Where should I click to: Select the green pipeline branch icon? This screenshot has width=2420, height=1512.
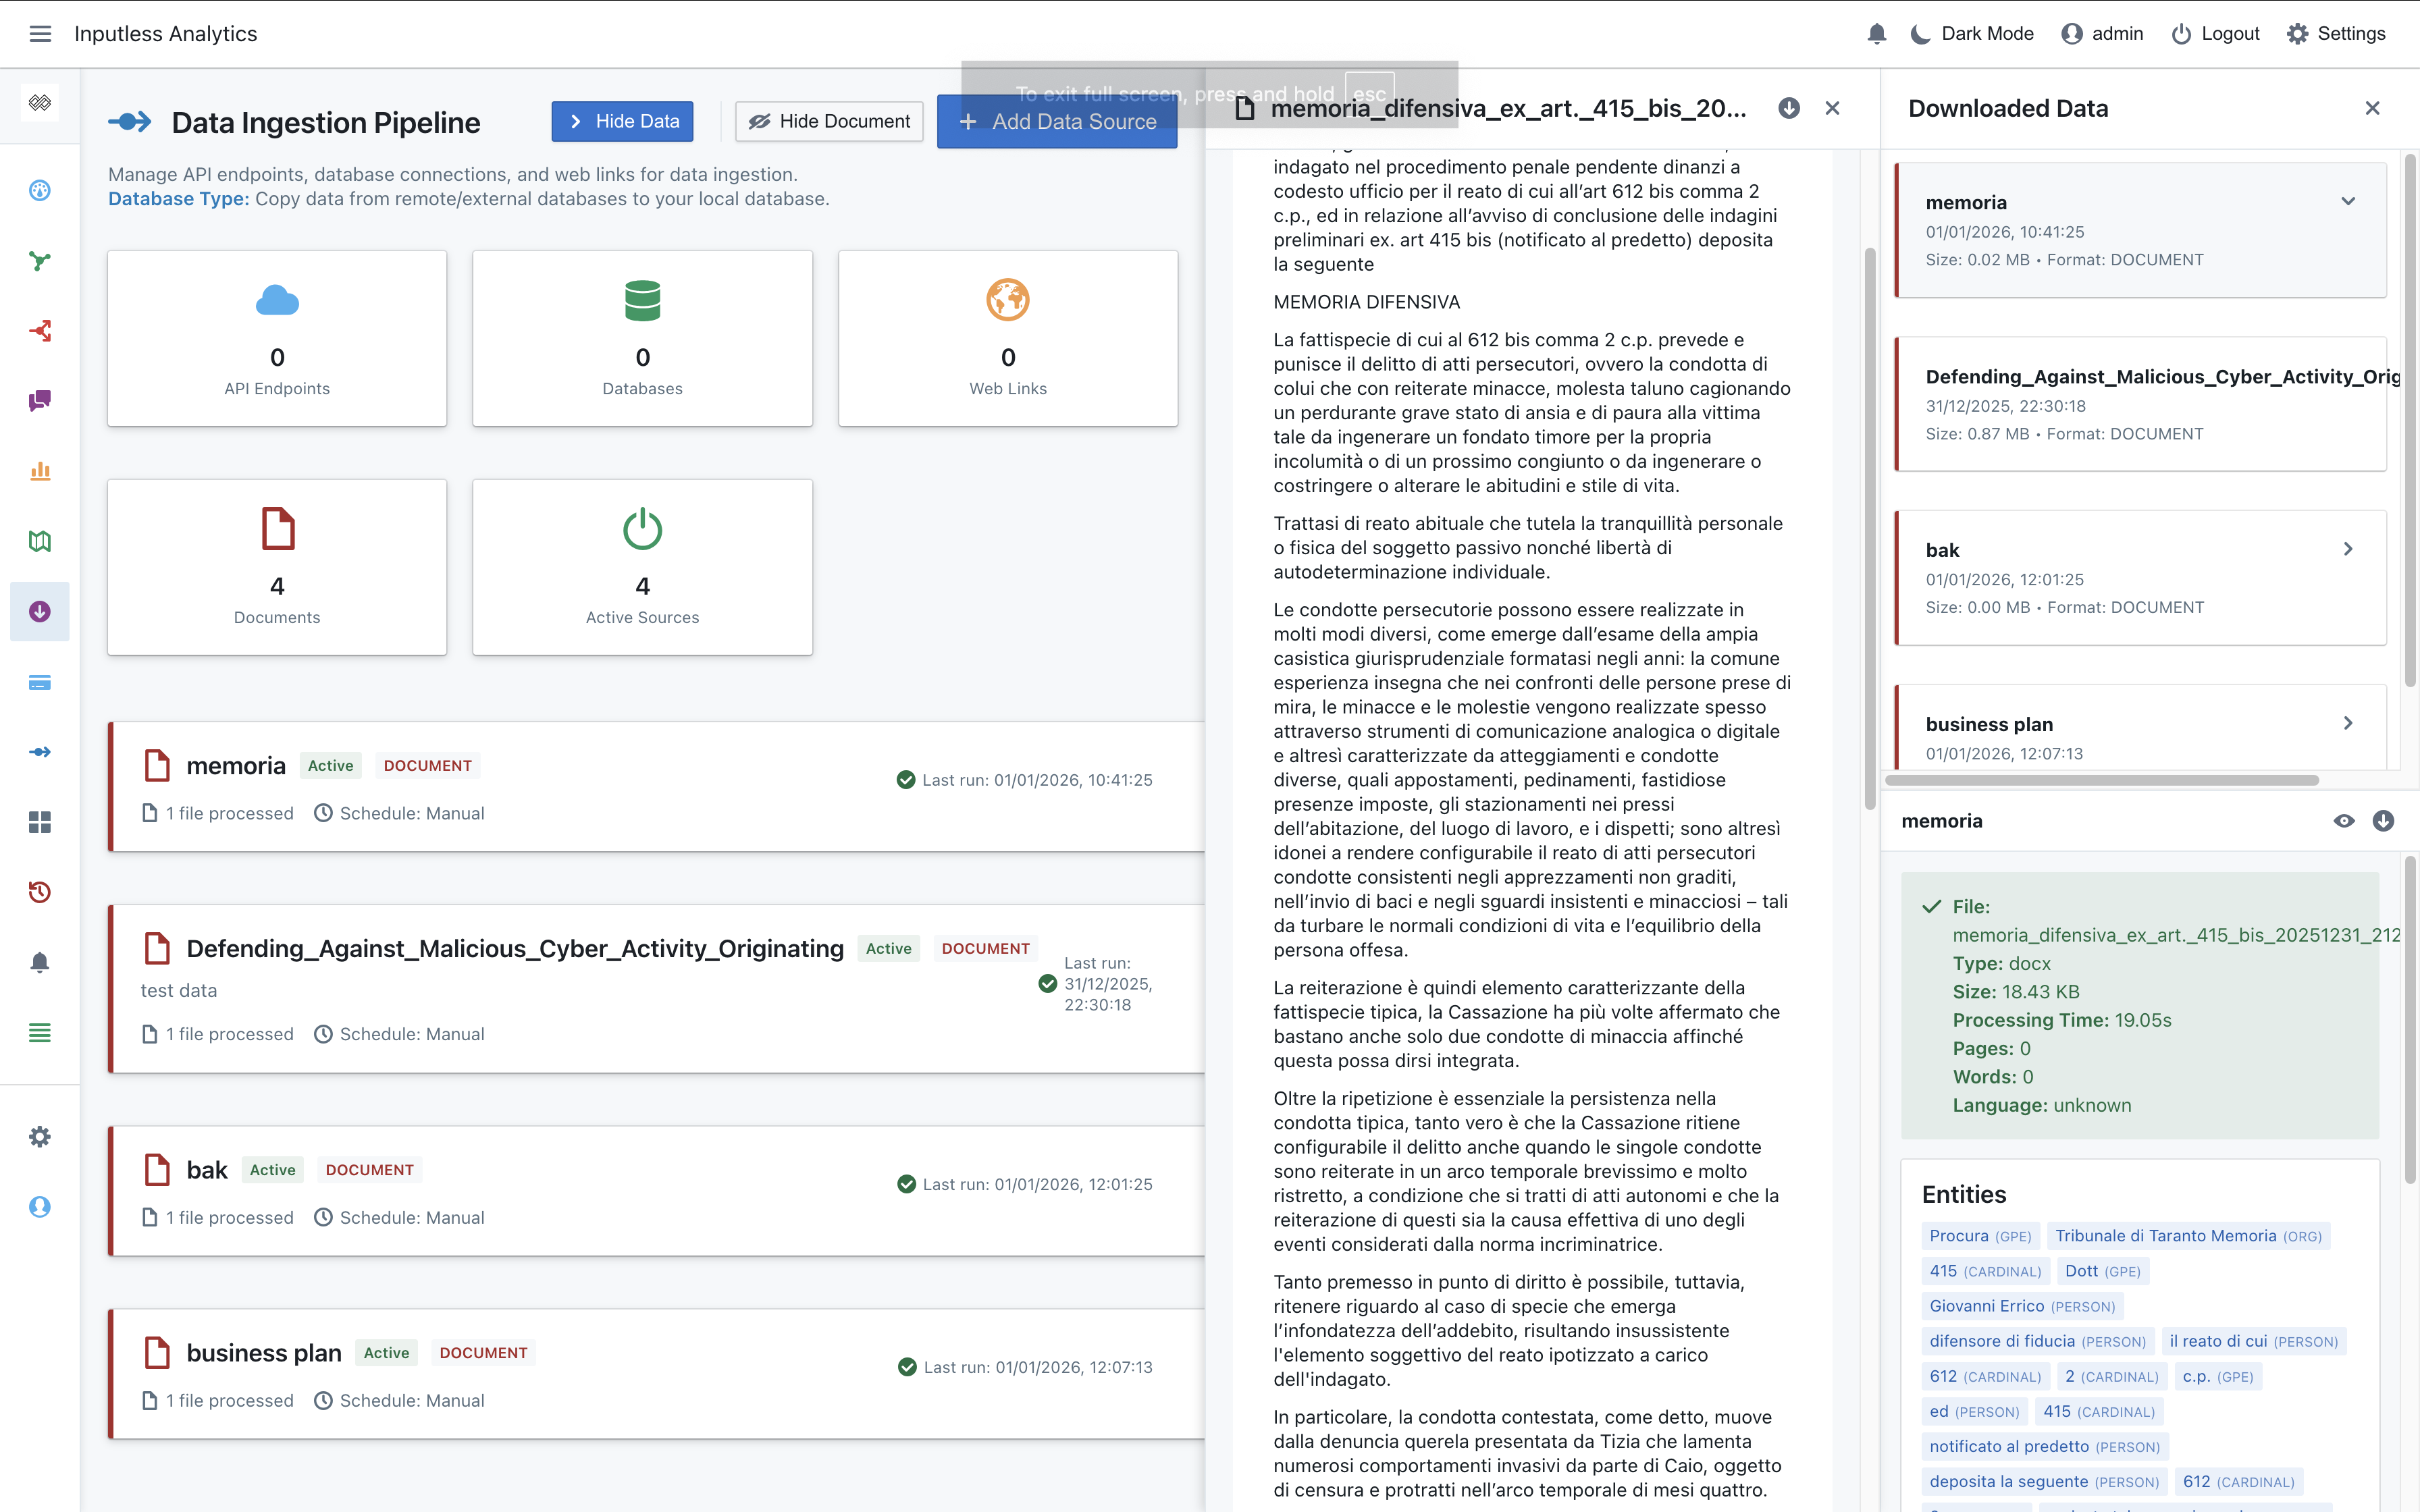[x=40, y=260]
